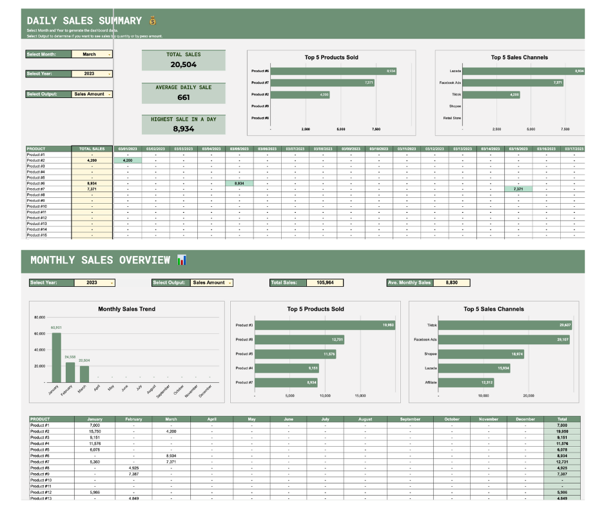Image resolution: width=606 pixels, height=508 pixels.
Task: Click the Total column header in the monthly table
Action: click(x=562, y=419)
